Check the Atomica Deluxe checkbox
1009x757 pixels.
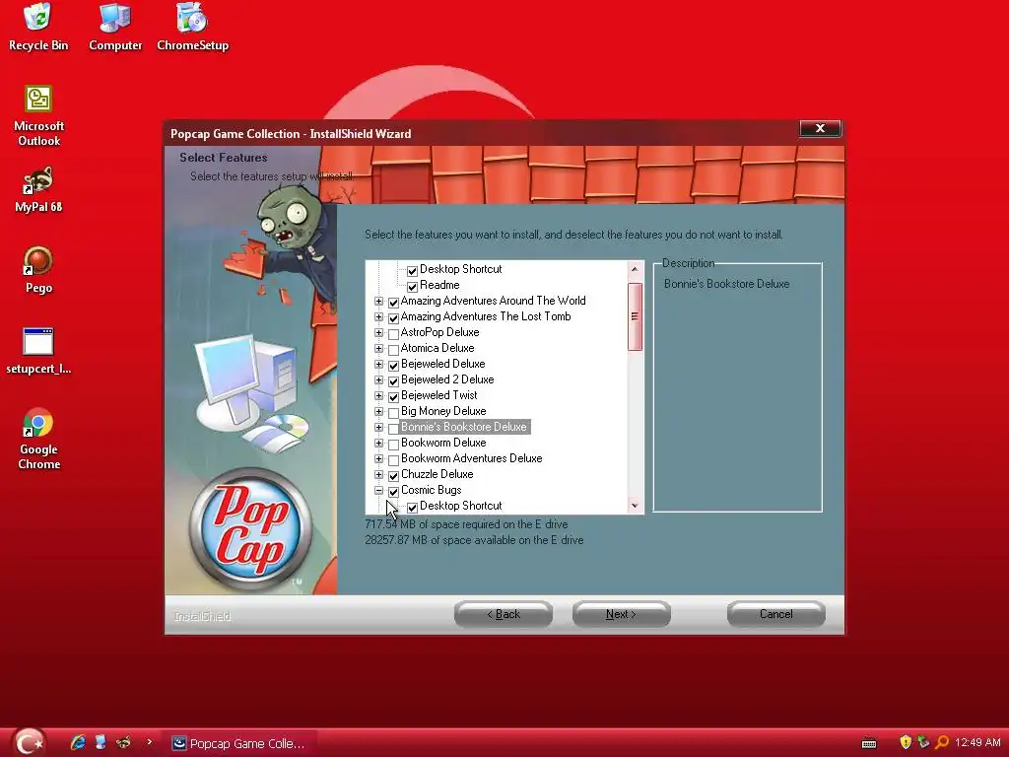394,350
